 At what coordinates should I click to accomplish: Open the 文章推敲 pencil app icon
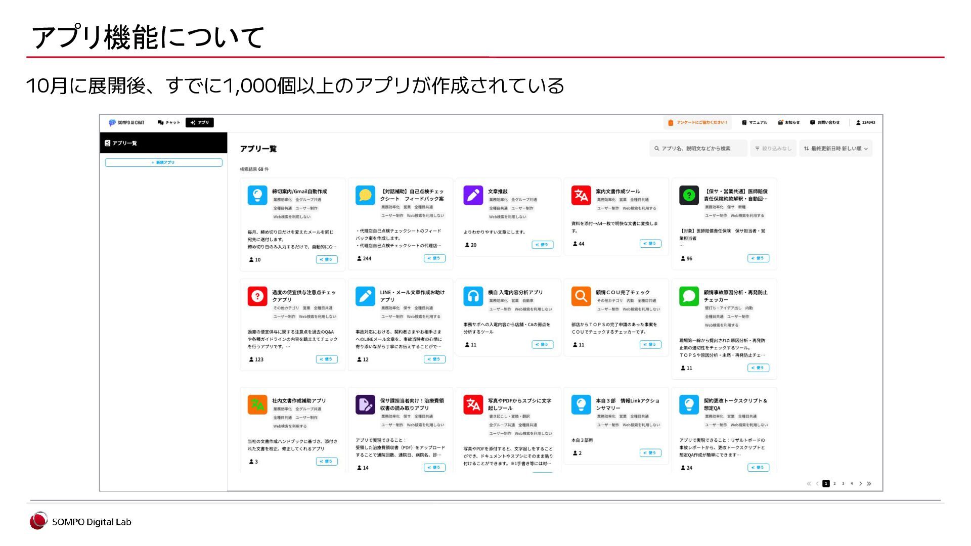coord(473,195)
